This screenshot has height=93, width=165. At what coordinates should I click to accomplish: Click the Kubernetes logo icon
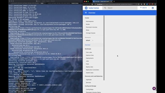[86, 8]
